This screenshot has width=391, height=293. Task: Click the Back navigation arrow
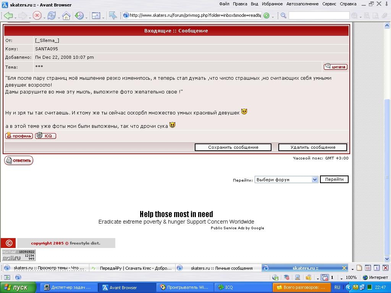(8, 16)
